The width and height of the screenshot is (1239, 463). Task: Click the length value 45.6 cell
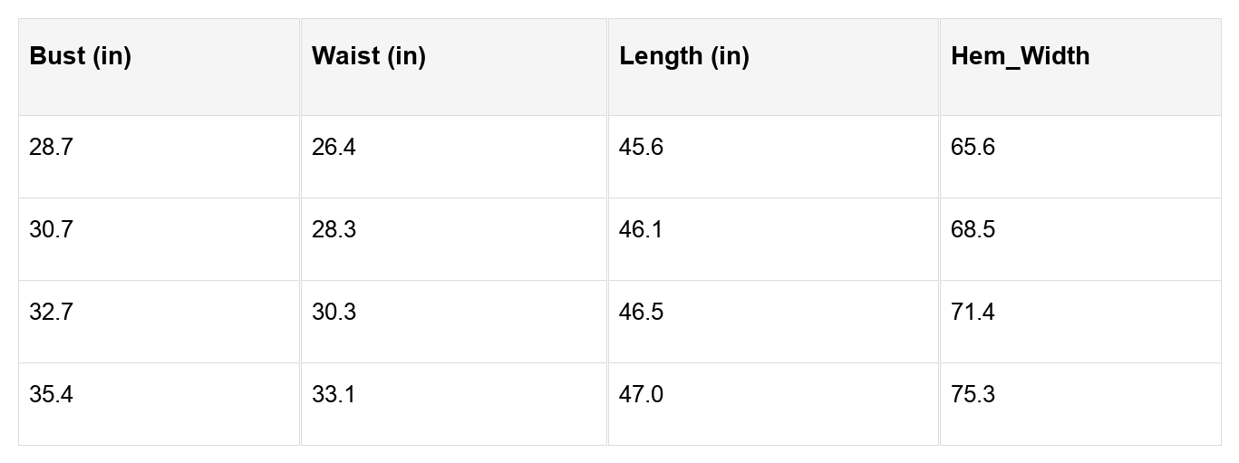pos(641,148)
